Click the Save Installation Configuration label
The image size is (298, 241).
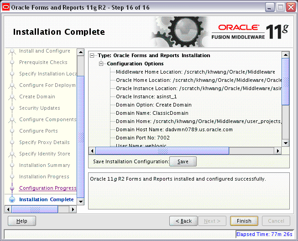[131, 161]
